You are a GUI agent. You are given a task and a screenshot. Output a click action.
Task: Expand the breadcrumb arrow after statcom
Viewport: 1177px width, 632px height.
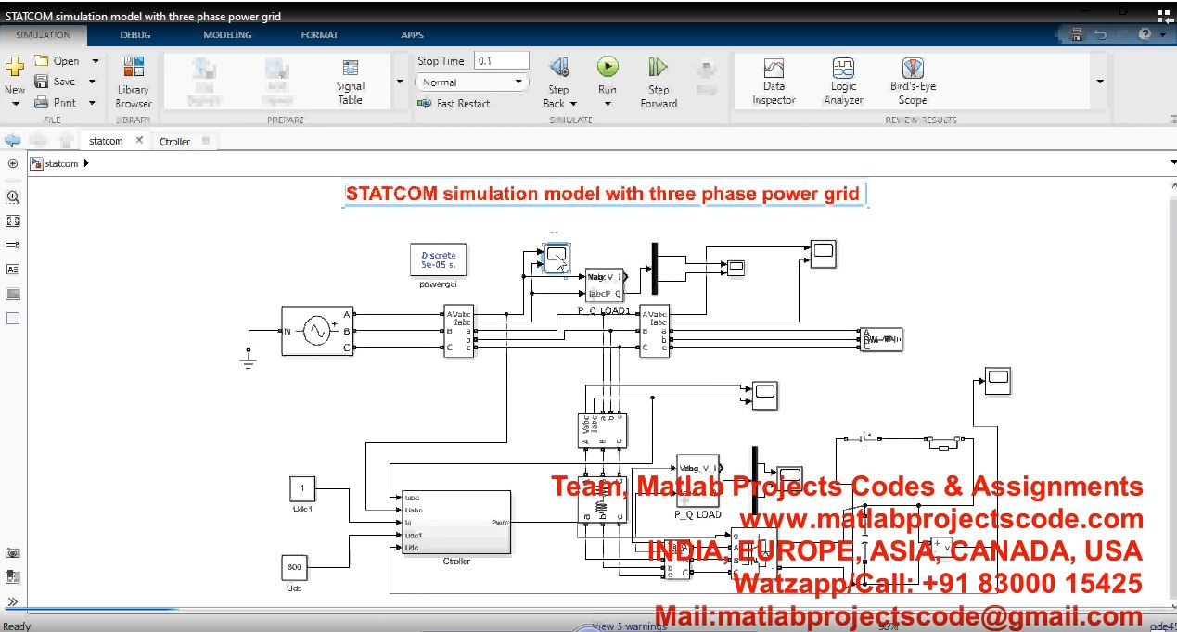(x=86, y=164)
